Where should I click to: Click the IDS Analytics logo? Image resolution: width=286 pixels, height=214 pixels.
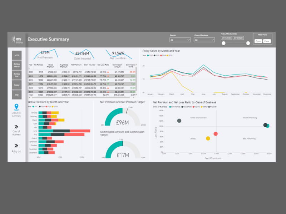[x=17, y=40]
